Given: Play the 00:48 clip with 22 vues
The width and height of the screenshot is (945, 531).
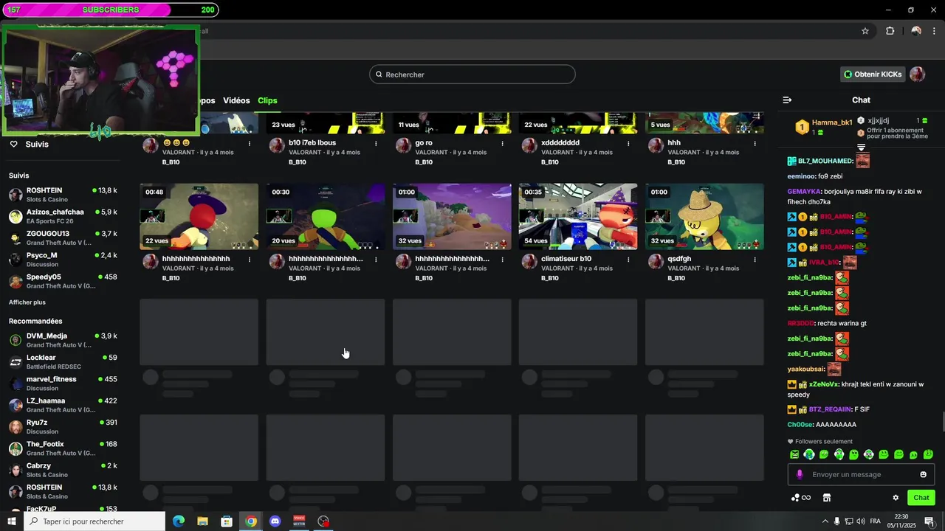Looking at the screenshot, I should point(199,217).
